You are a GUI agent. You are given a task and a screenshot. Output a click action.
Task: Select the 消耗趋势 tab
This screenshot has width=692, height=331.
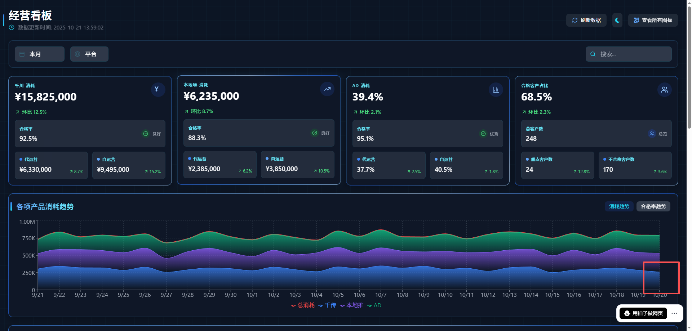(x=619, y=206)
